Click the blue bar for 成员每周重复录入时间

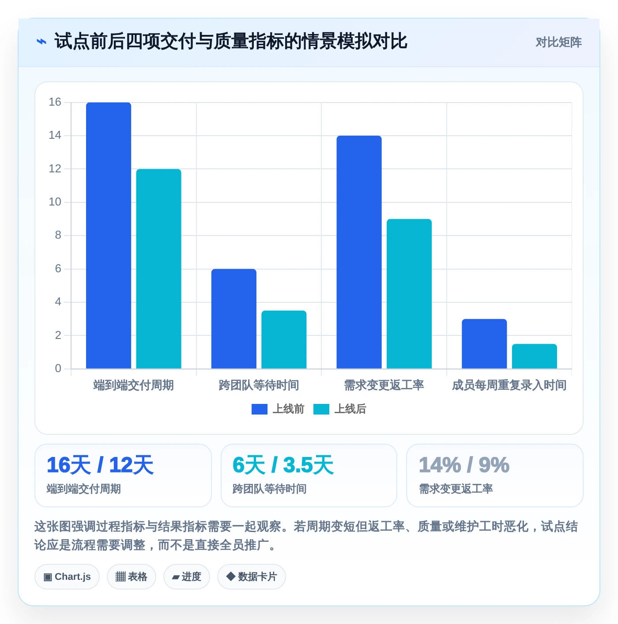(484, 344)
